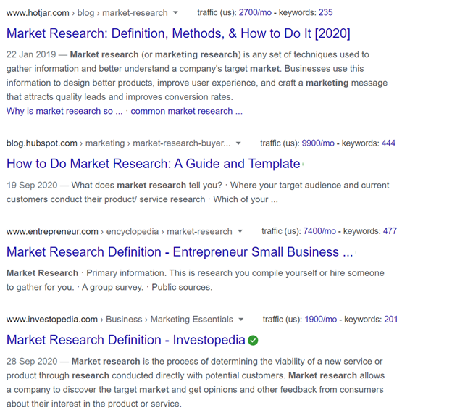Open 'Why is market research so ...' sitelink

64,112
